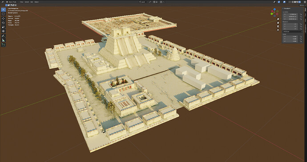Screen dimensions: 307x162
Task: Click the Pan hand navigation icon
Action: [278, 23]
